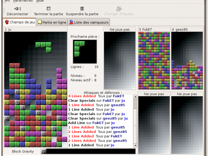Click the Terminer la partie label

click(48, 14)
